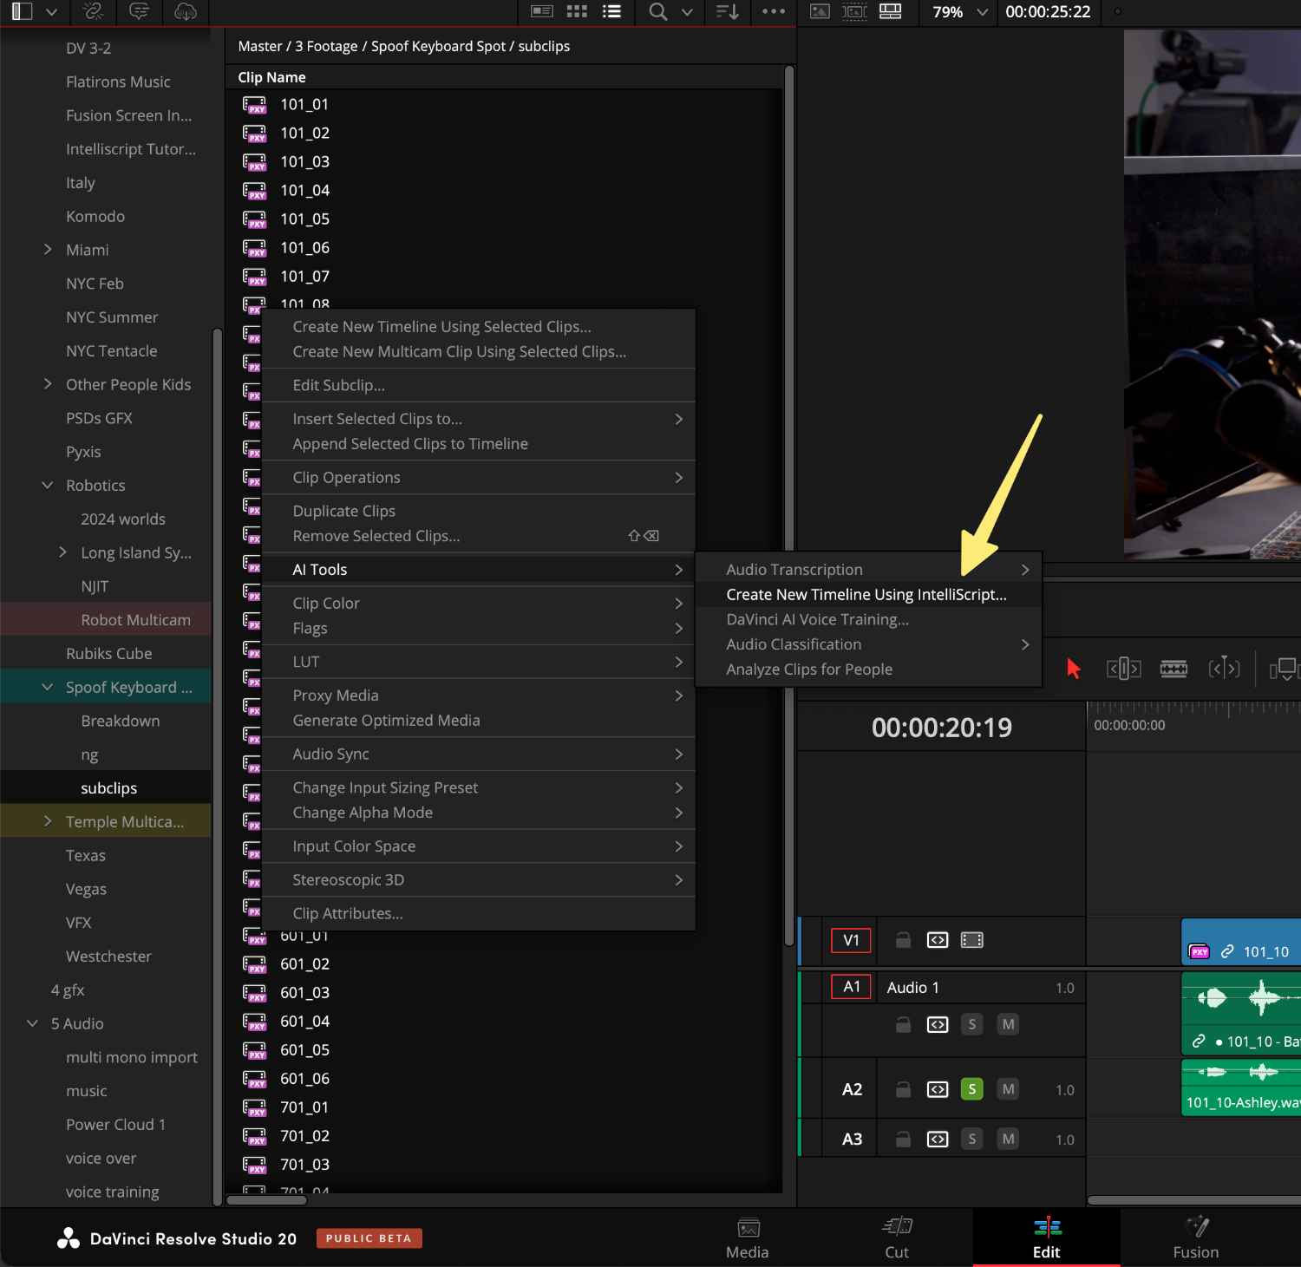Switch to the Fusion page
The width and height of the screenshot is (1301, 1267).
coord(1195,1238)
